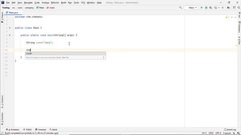This screenshot has width=241, height=135.
Task: Open the Build menu
Action: pos(64,3)
